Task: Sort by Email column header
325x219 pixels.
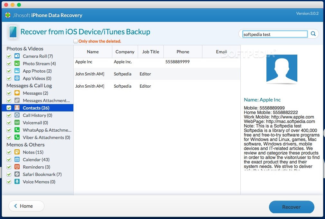Action: click(221, 52)
